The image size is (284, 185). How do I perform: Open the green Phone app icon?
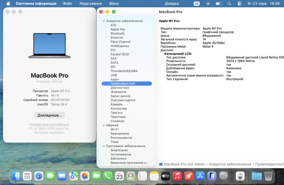(108, 176)
